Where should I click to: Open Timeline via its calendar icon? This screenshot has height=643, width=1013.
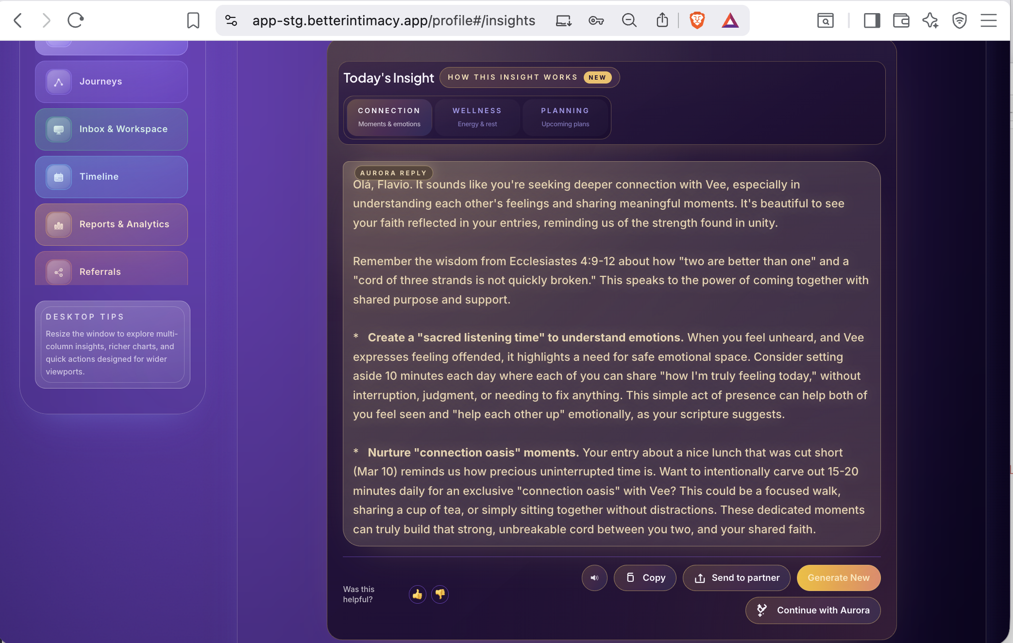coord(58,177)
